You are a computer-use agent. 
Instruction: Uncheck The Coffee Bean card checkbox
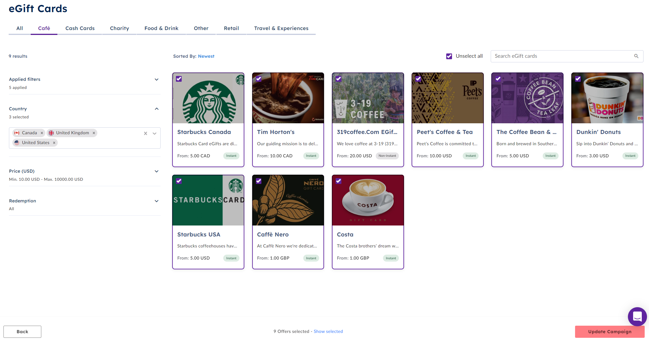tap(498, 79)
